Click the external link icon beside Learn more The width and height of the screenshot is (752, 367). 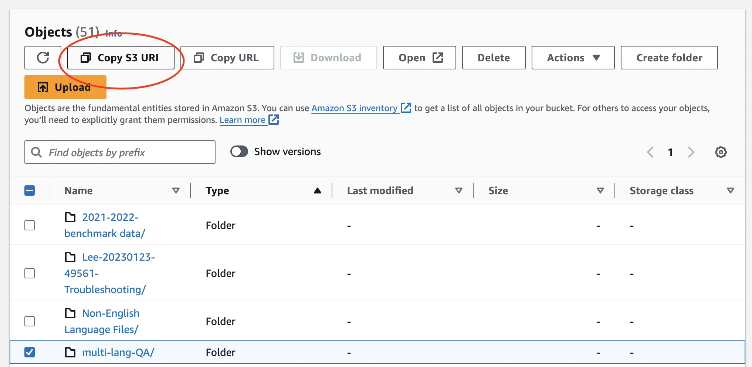click(274, 120)
